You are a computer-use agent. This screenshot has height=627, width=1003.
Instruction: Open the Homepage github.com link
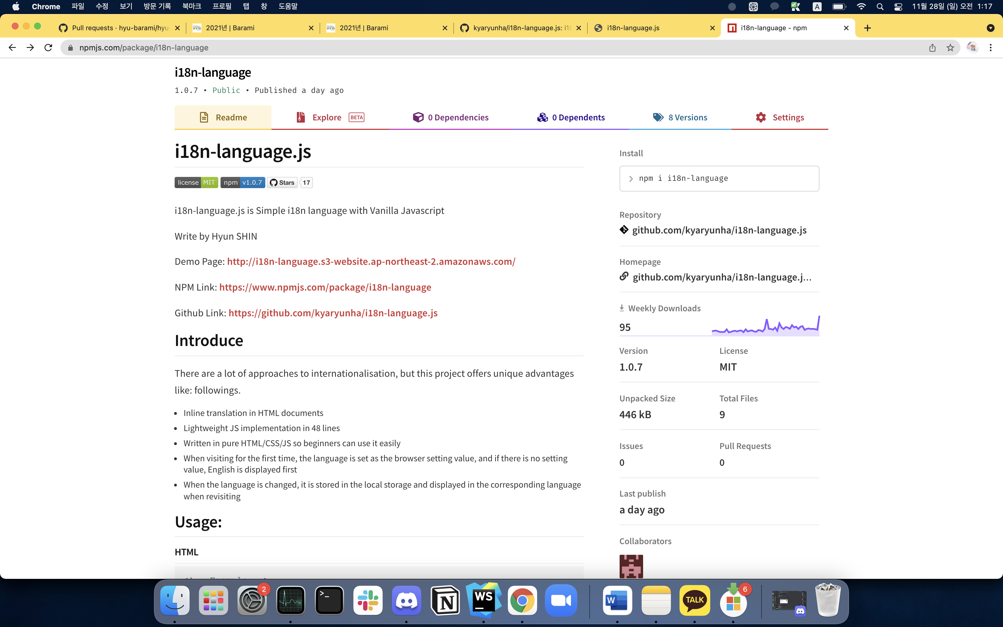(x=721, y=277)
